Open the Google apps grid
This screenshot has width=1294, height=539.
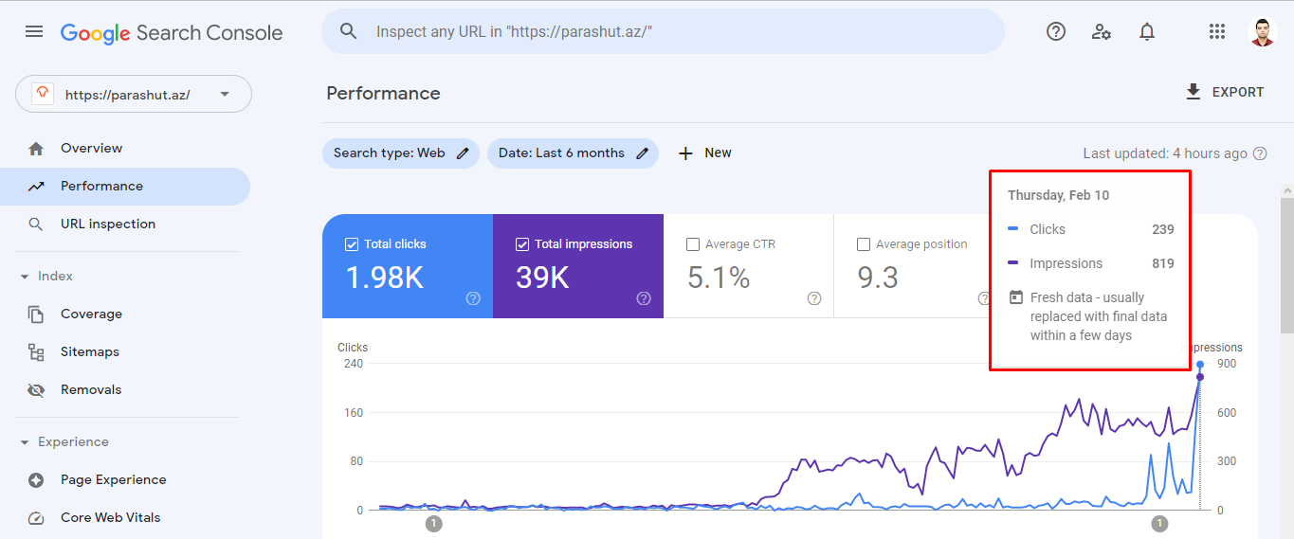[x=1217, y=31]
